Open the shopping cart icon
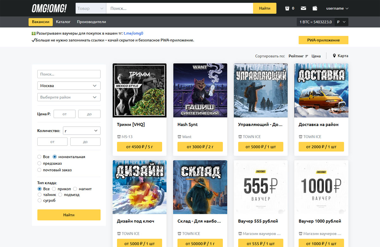The width and height of the screenshot is (380, 247). click(287, 8)
